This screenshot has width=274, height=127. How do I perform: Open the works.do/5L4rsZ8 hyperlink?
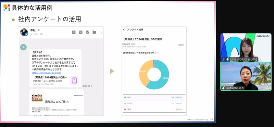(x=46, y=73)
